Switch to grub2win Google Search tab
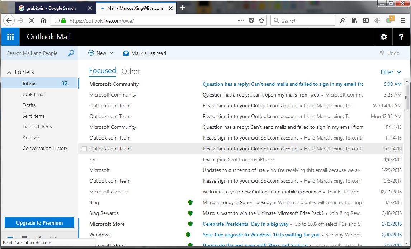The image size is (411, 249). click(51, 8)
